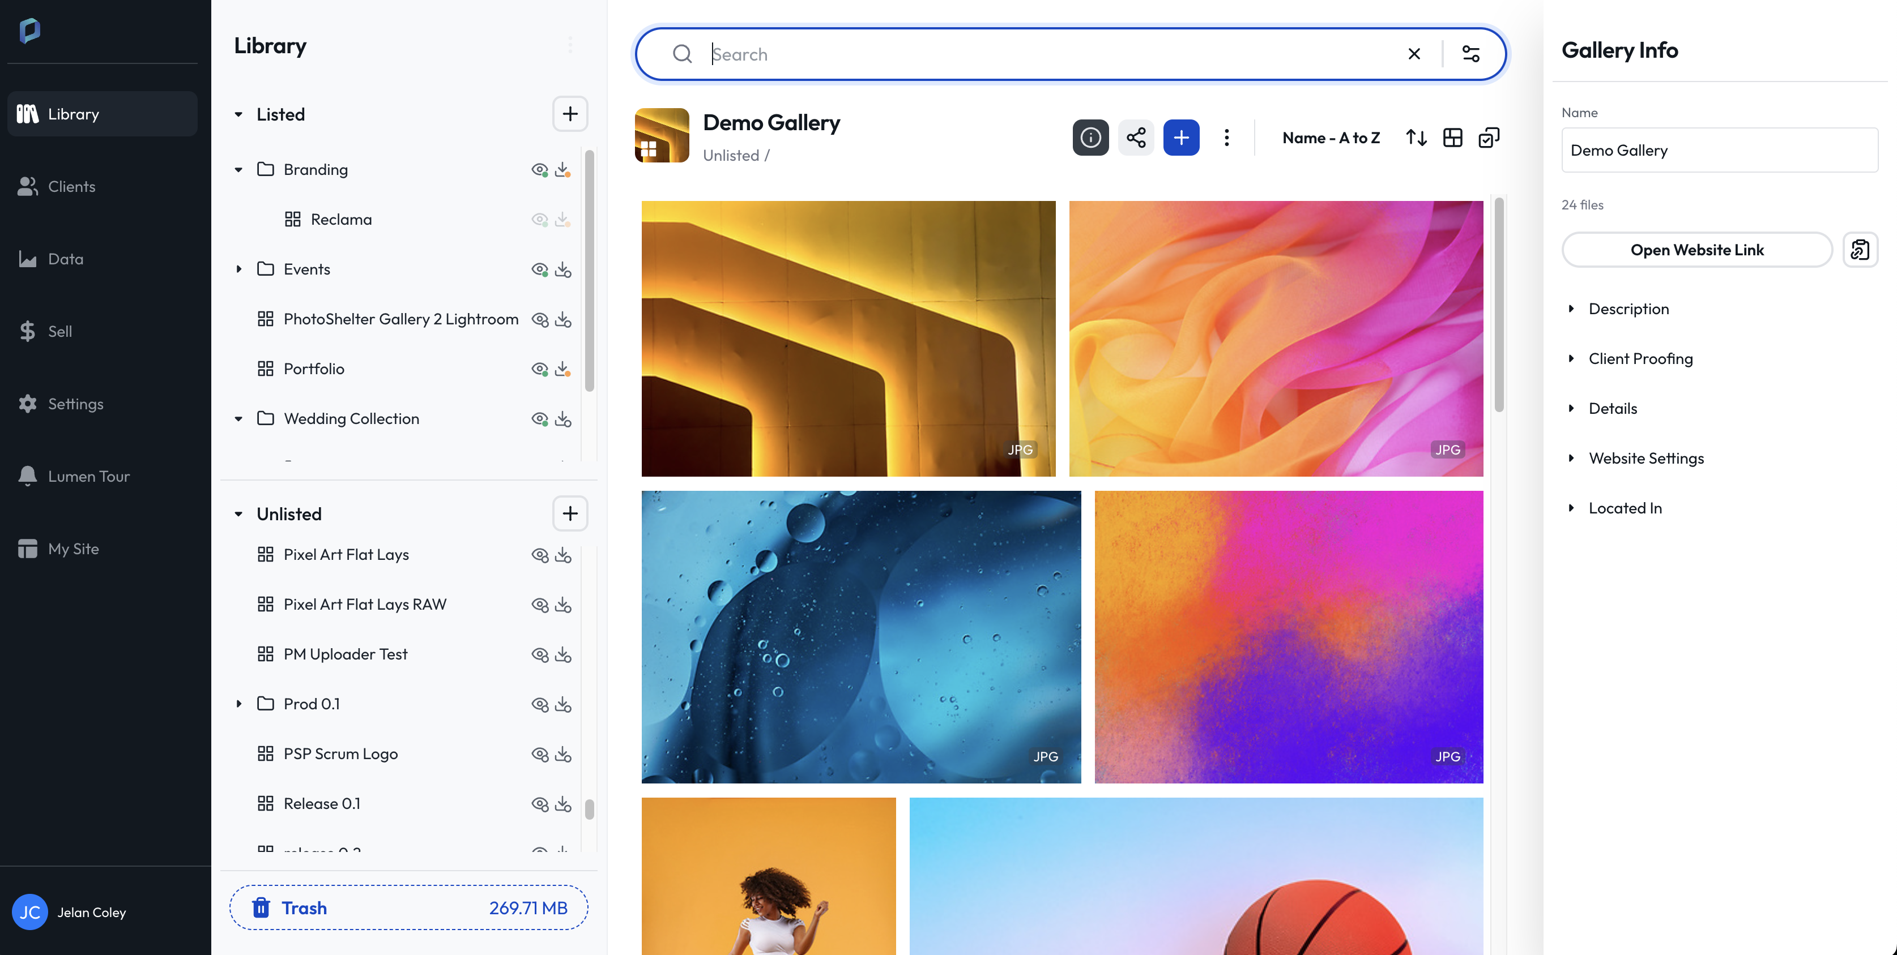Screen dimensions: 1897x955
Task: Collapse the Branding folder
Action: point(238,170)
